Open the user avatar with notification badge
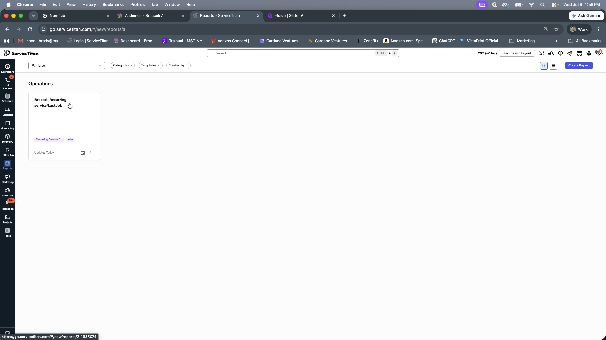Screen dimensions: 606x340 click(599, 53)
